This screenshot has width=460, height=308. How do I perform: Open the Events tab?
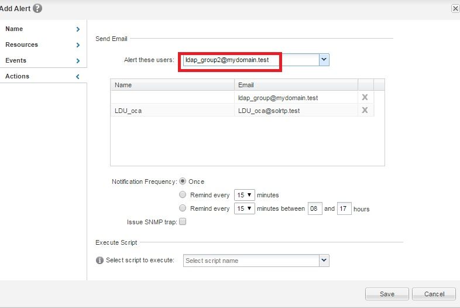[x=43, y=60]
